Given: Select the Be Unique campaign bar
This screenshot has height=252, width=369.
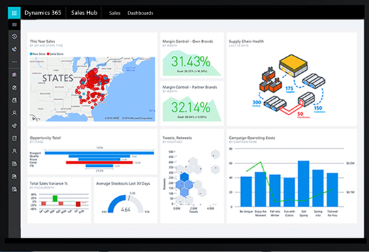Looking at the screenshot, I should click(x=246, y=191).
